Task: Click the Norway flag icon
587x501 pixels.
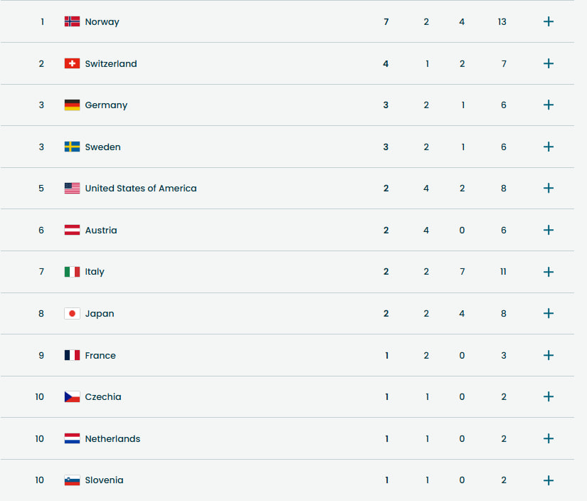Action: coord(72,21)
